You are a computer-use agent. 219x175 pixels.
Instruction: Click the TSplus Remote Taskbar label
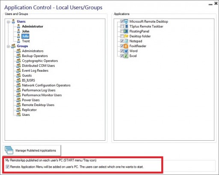(x=146, y=26)
